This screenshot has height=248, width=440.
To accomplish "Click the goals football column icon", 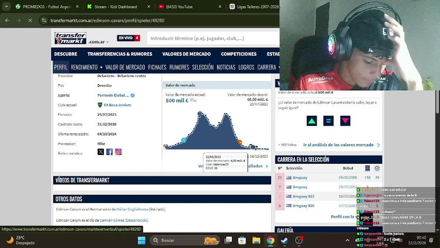I will click(x=377, y=168).
